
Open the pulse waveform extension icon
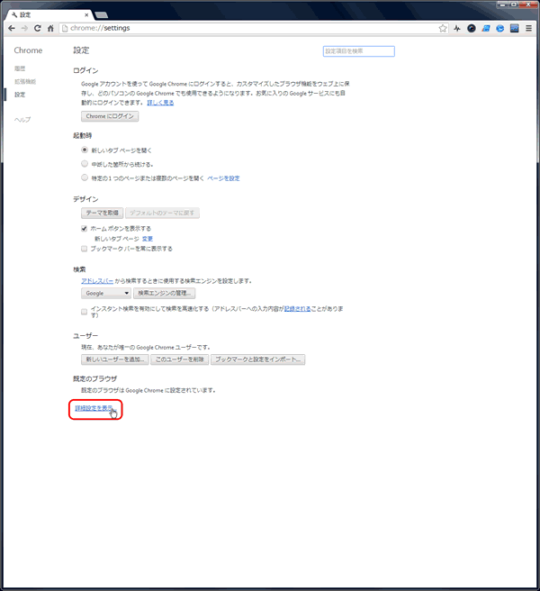pyautogui.click(x=457, y=28)
